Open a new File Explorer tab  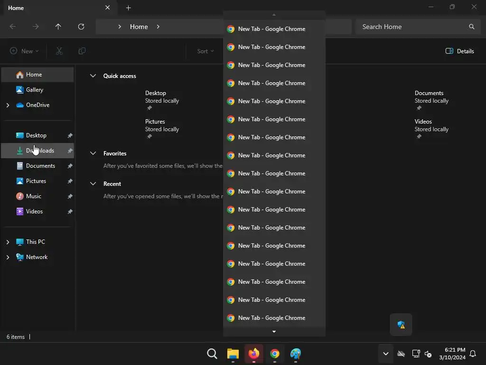[128, 8]
